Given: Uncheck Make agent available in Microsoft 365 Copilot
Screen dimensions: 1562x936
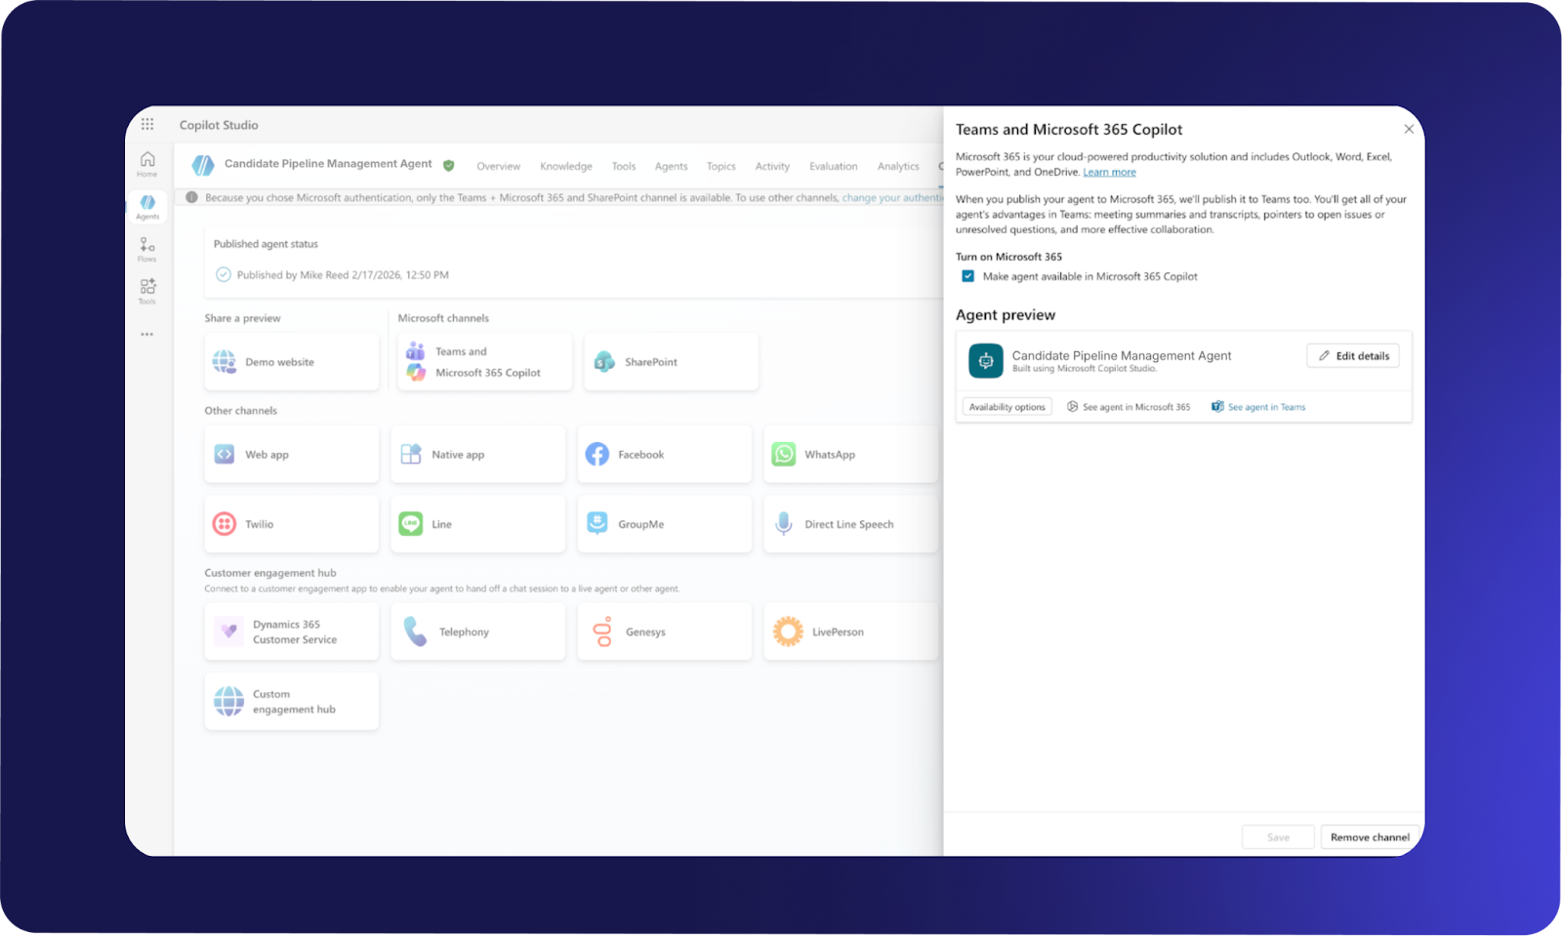Looking at the screenshot, I should click(x=968, y=276).
